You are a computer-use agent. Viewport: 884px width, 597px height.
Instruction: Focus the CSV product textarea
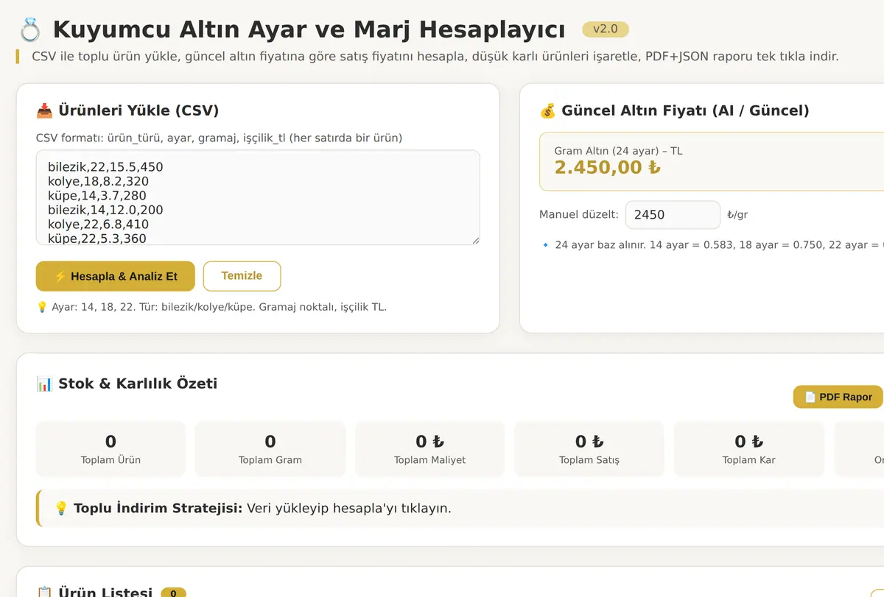pyautogui.click(x=258, y=197)
